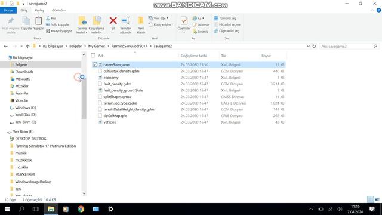Click Düzenle in the ribbon
The height and width of the screenshot is (215, 382).
coord(201,25)
